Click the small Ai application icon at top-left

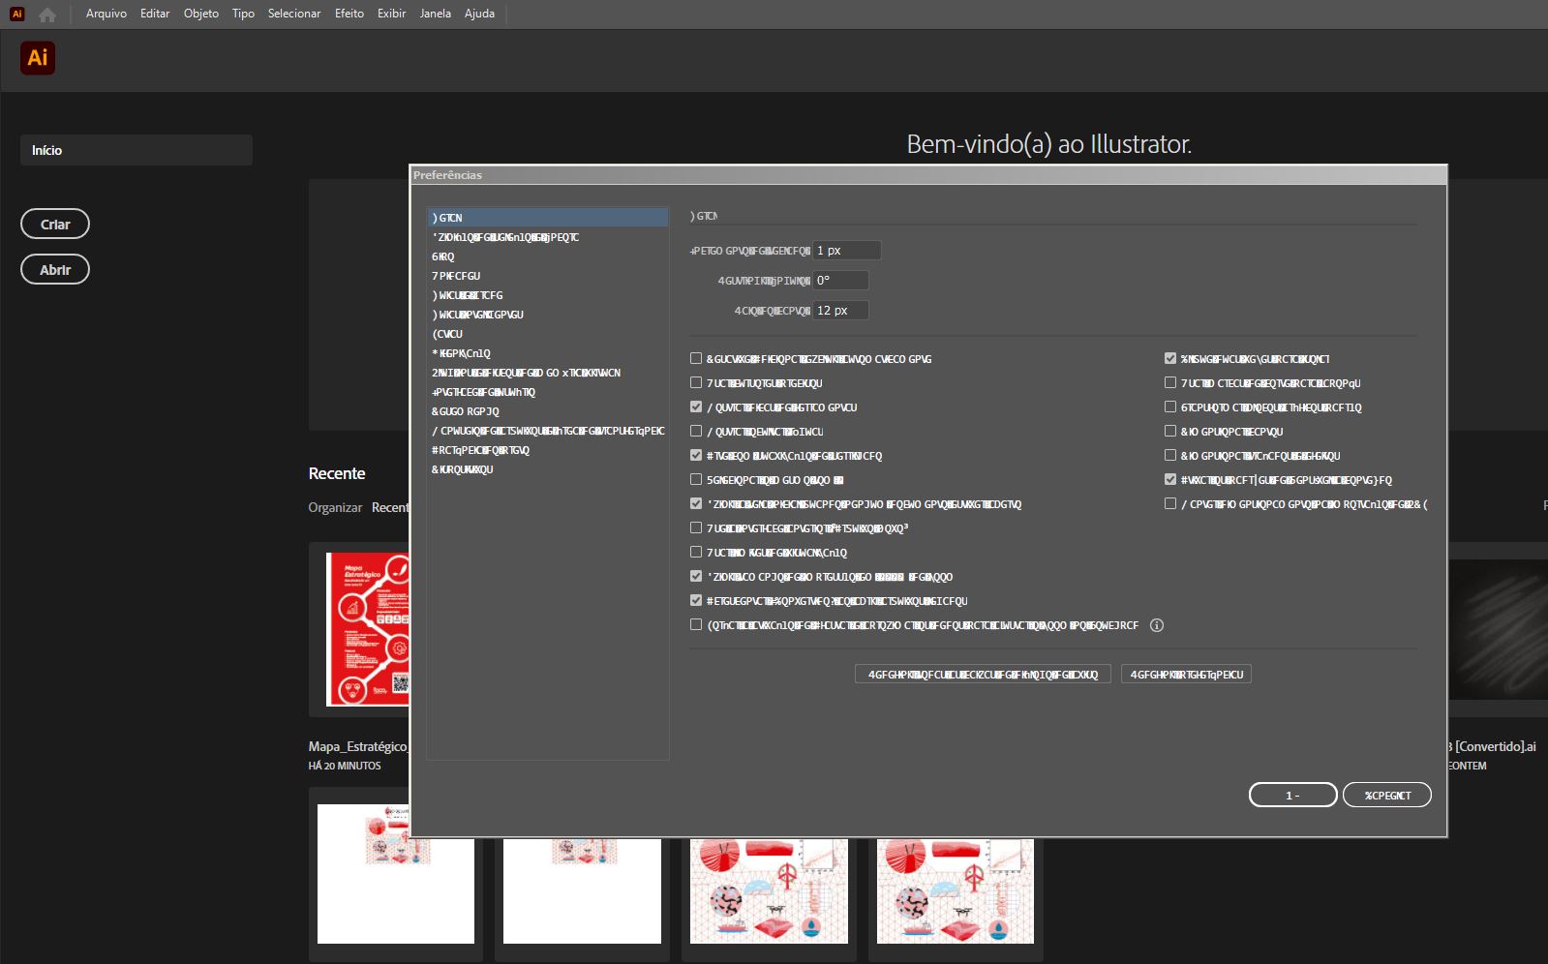[16, 14]
